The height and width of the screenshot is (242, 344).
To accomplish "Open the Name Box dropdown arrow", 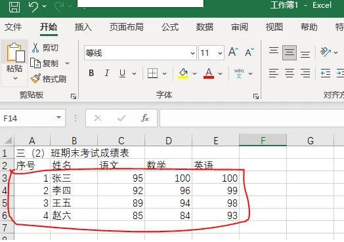I will tap(58, 117).
